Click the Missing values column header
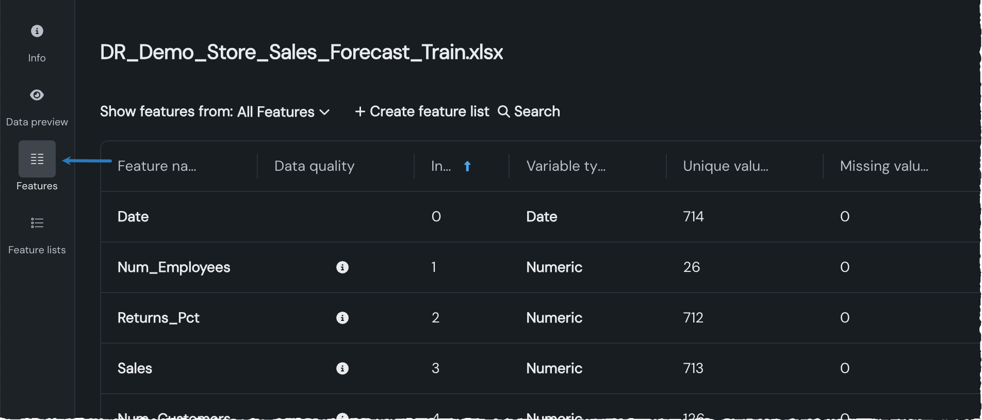 (x=883, y=166)
